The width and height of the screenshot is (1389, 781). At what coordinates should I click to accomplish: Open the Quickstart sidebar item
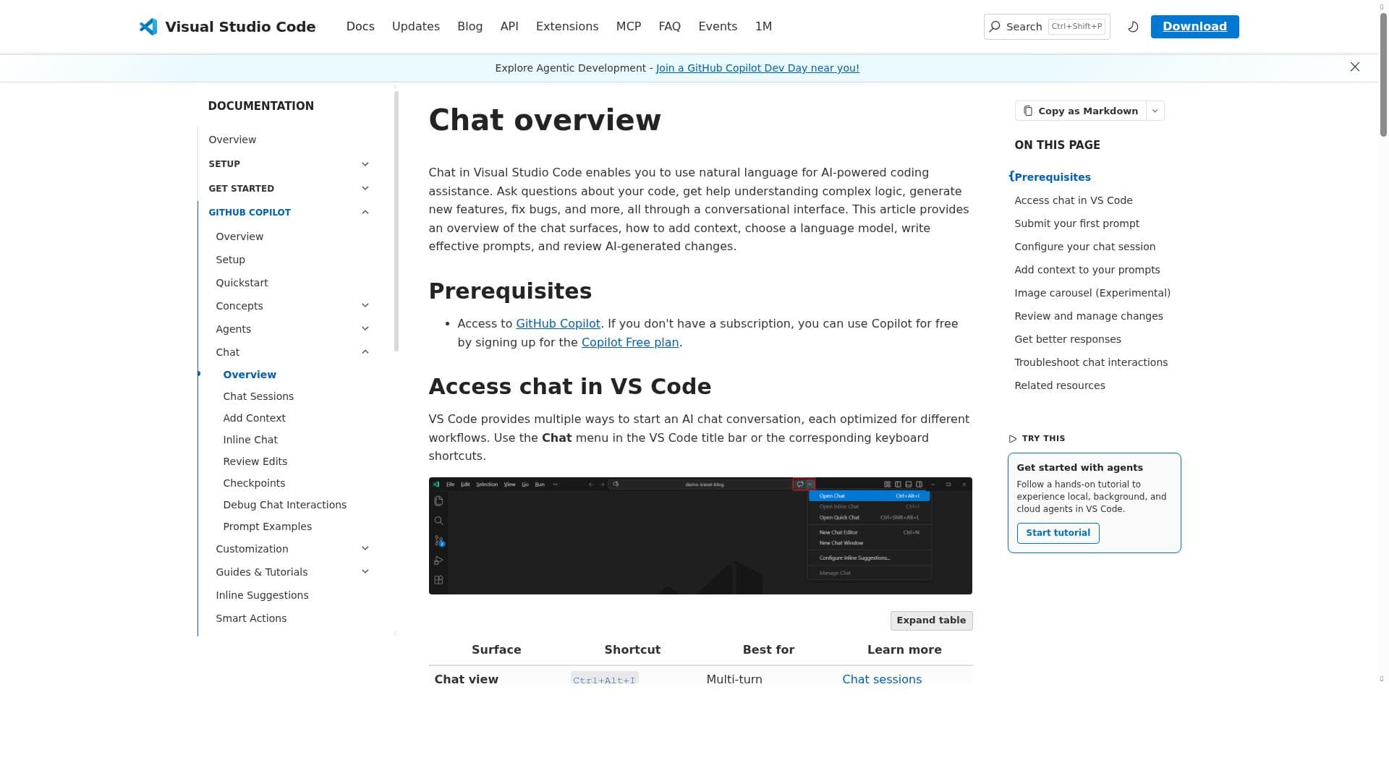pos(242,283)
